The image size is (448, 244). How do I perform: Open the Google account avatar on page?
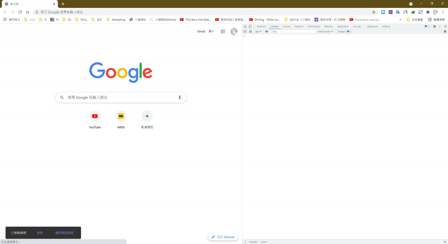[234, 31]
